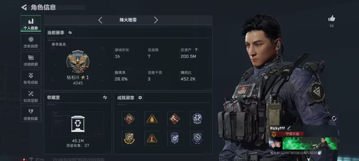Viewport: 359px width, 161px height.
Task: Open the 历史战绩 tab
Action: [x=31, y=42]
